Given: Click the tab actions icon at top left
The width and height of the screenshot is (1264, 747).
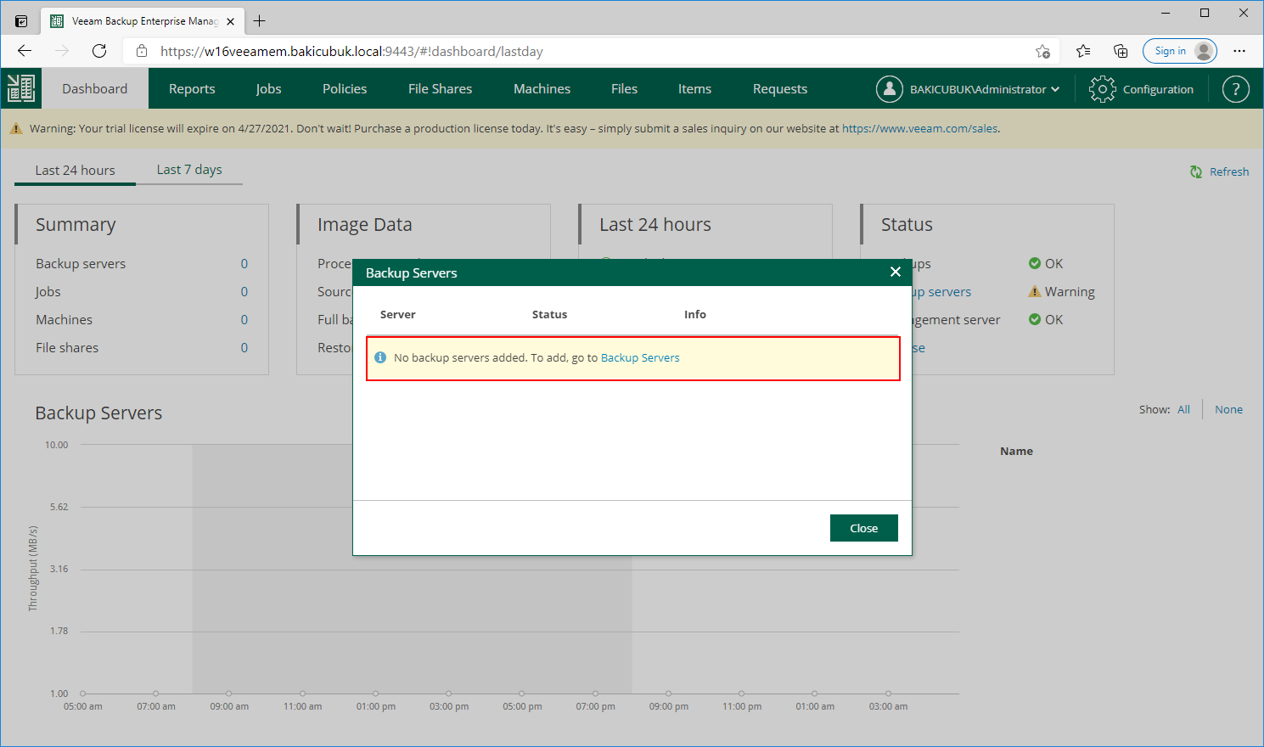Looking at the screenshot, I should [x=21, y=21].
